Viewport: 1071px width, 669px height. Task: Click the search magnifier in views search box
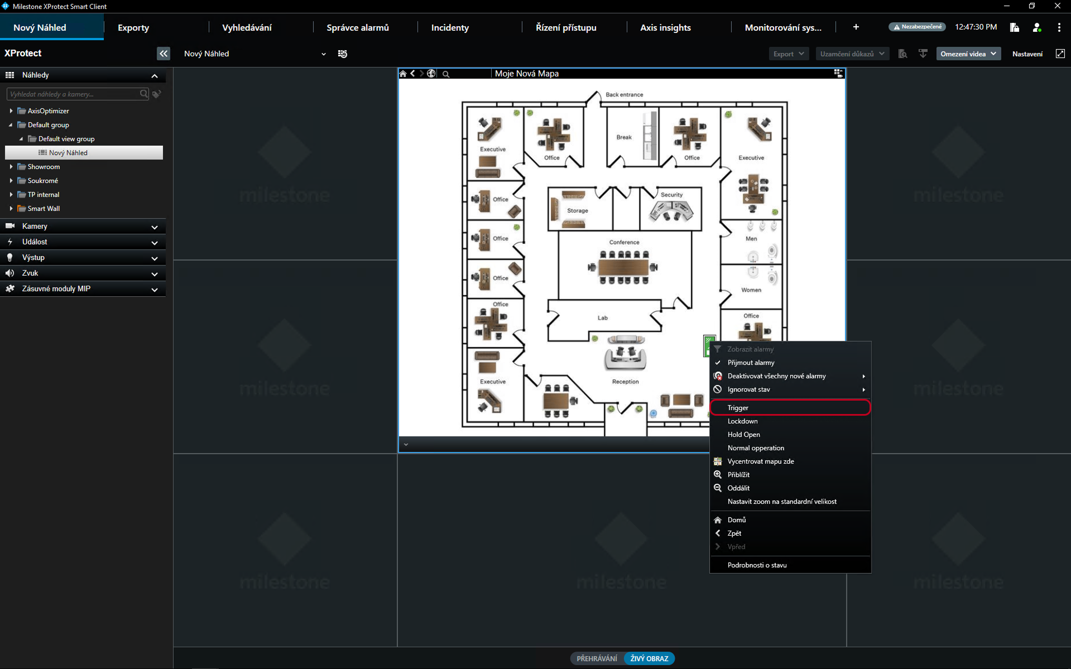coord(144,94)
